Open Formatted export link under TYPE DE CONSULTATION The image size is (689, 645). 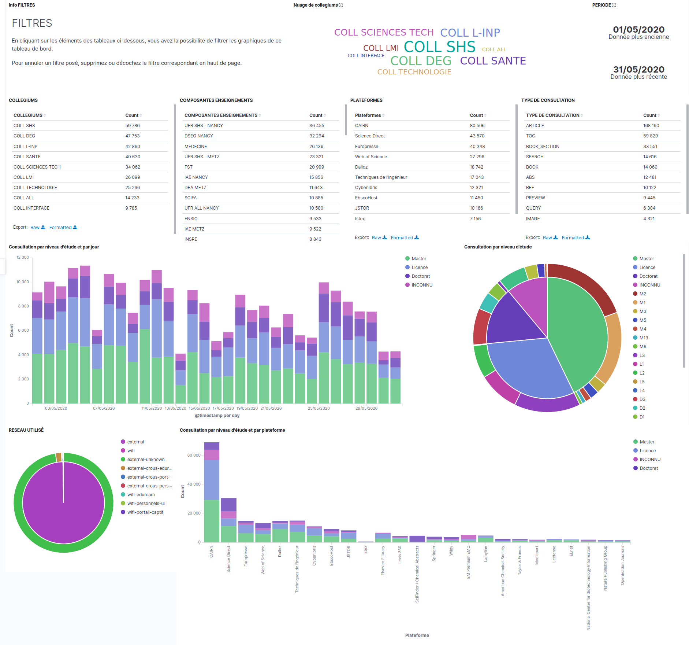coord(573,238)
